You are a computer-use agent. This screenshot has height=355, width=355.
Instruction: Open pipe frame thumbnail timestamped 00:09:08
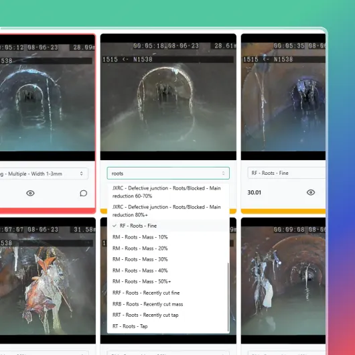click(283, 281)
